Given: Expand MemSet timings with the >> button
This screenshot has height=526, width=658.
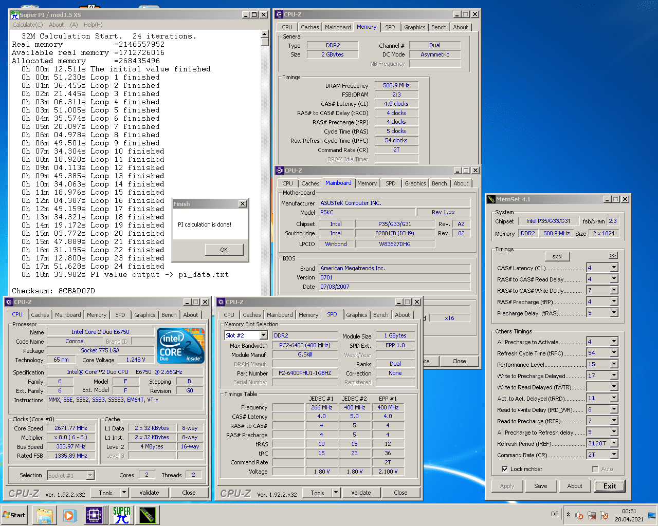Looking at the screenshot, I should coord(613,255).
